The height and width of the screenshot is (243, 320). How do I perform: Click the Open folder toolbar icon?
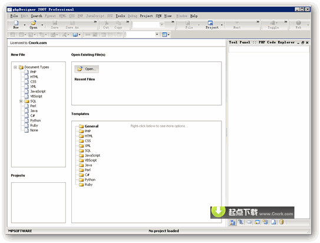tap(33, 22)
